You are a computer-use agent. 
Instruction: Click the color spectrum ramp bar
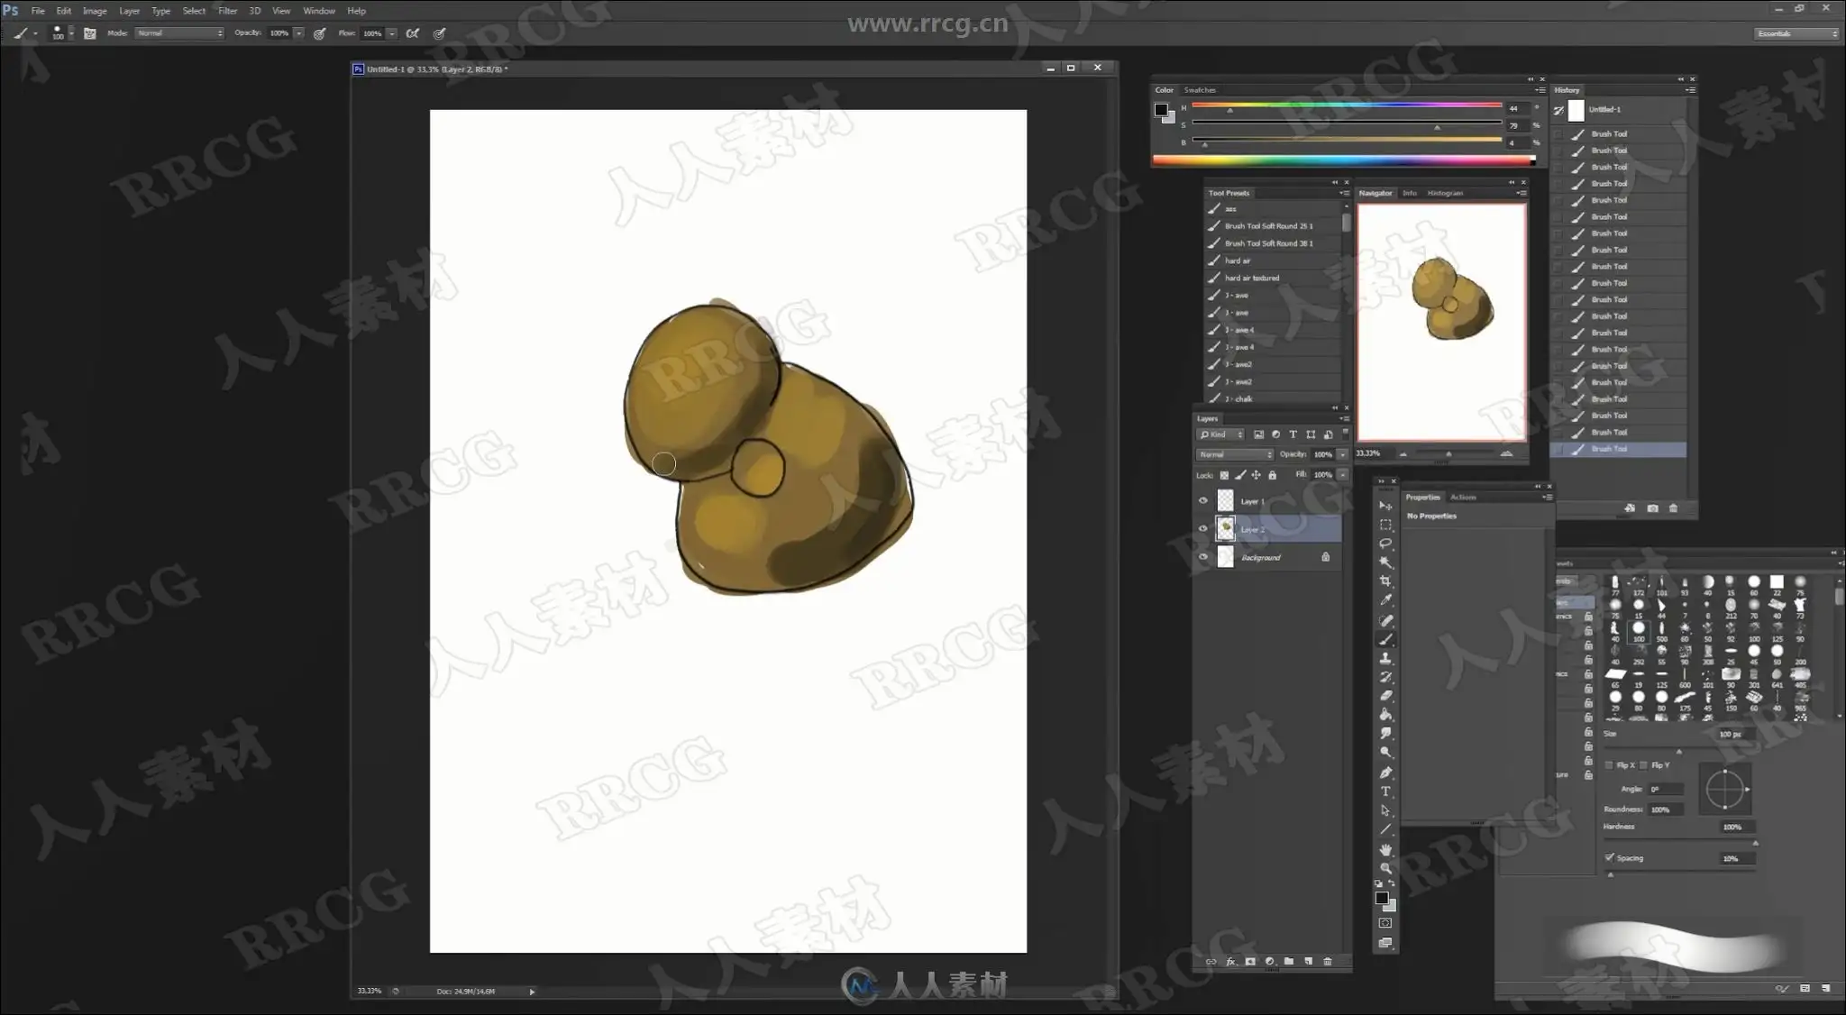(1343, 161)
